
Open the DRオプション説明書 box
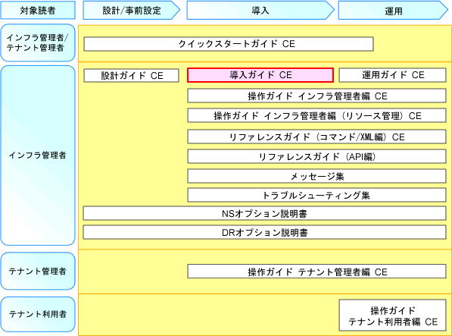[265, 232]
